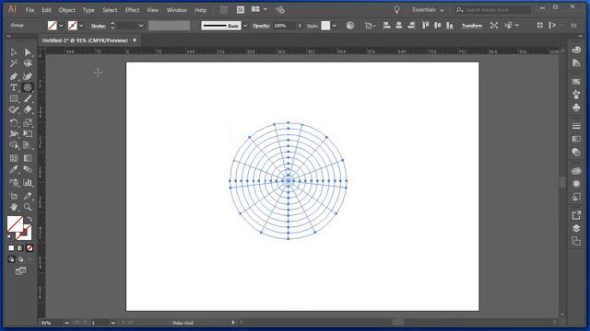This screenshot has height=331, width=590.
Task: Pick the Perspective Grid tool
Action: [x=28, y=145]
